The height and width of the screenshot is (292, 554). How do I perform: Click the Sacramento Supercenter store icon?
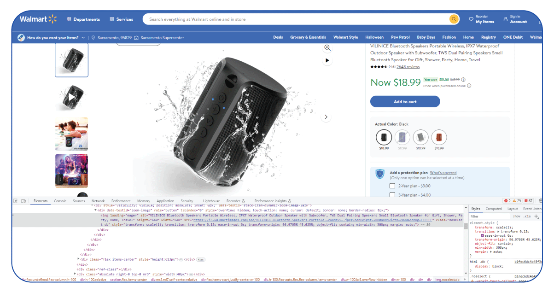pos(136,38)
